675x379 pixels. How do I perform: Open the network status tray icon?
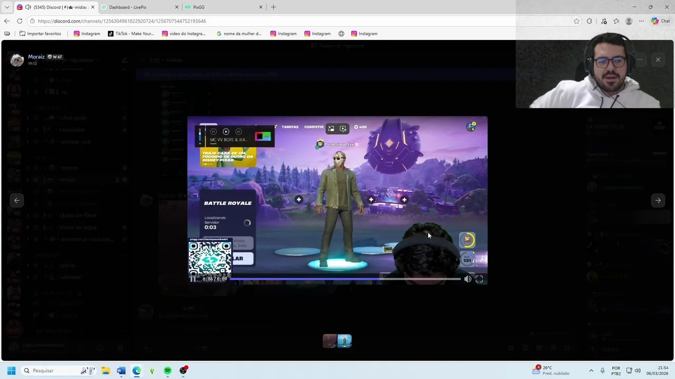coord(629,371)
